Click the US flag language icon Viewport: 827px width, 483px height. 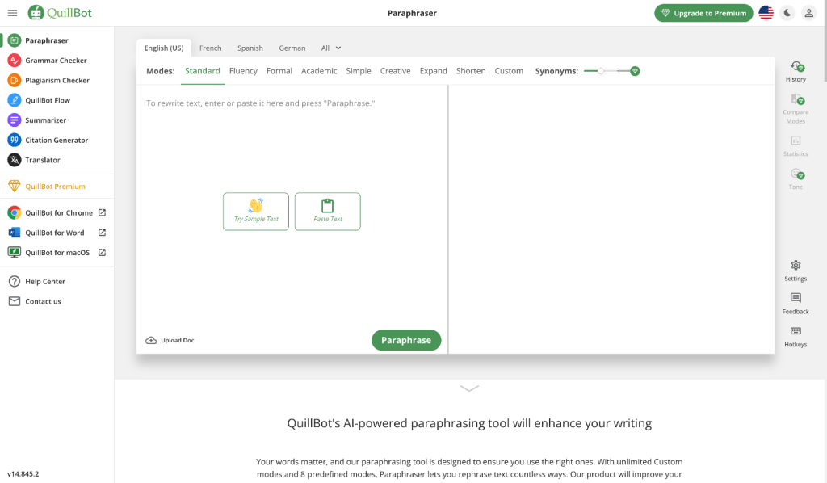point(766,13)
